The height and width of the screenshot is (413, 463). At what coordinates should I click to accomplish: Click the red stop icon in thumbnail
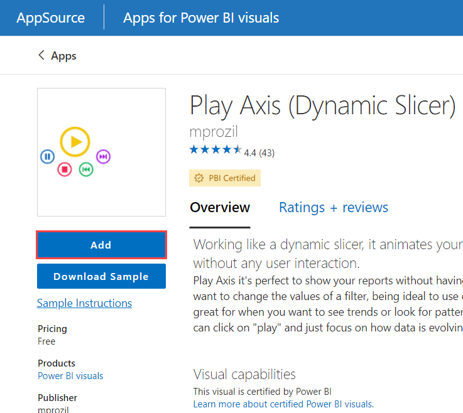click(65, 169)
